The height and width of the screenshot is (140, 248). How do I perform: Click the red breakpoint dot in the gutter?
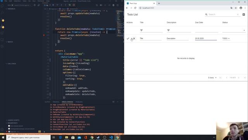[x=44, y=35]
